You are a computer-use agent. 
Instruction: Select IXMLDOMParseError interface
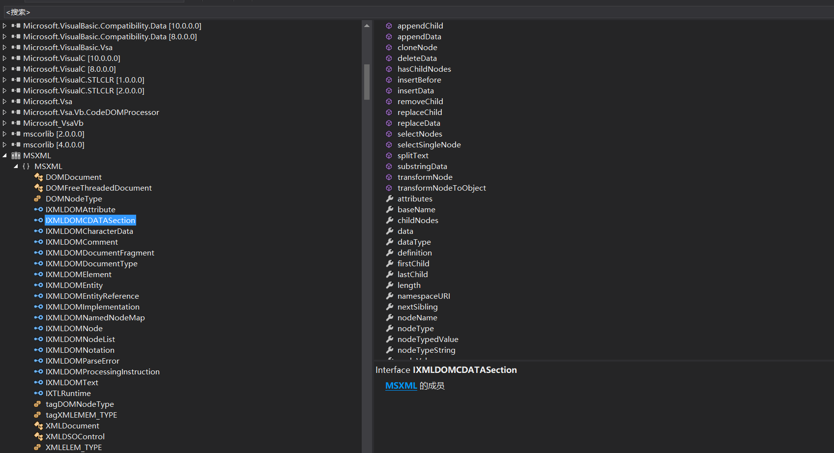pyautogui.click(x=83, y=361)
